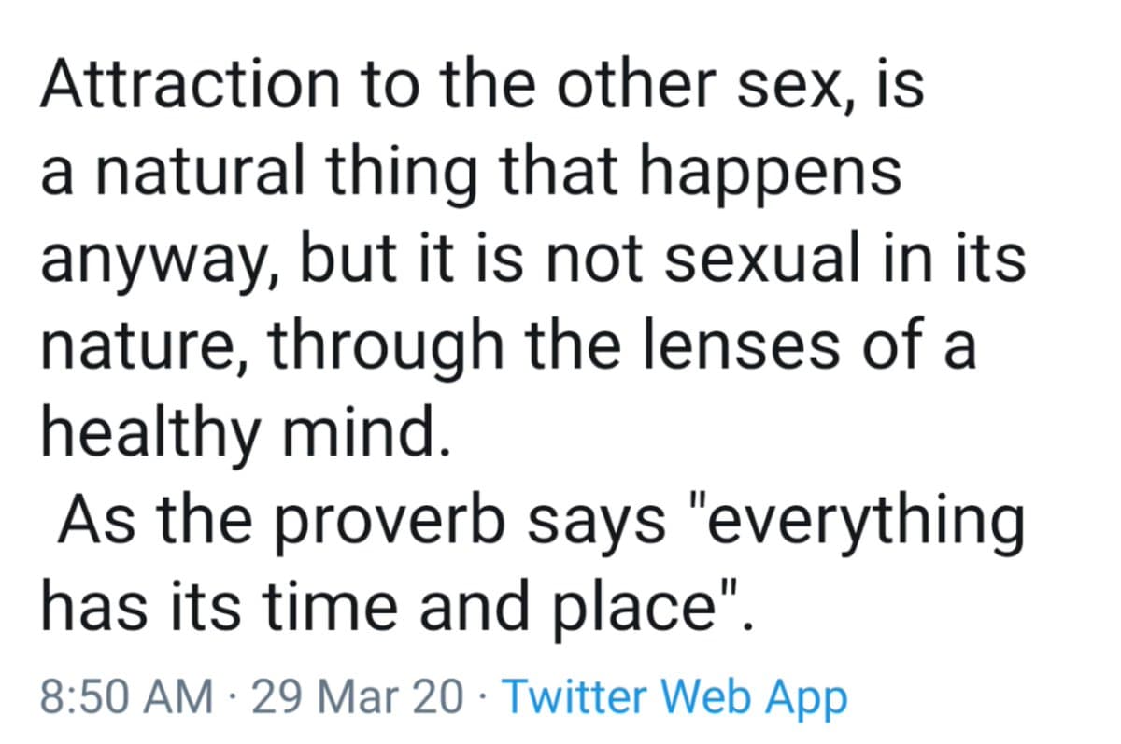The image size is (1121, 744).
Task: Click the 29 Mar 20 date
Action: tap(357, 696)
